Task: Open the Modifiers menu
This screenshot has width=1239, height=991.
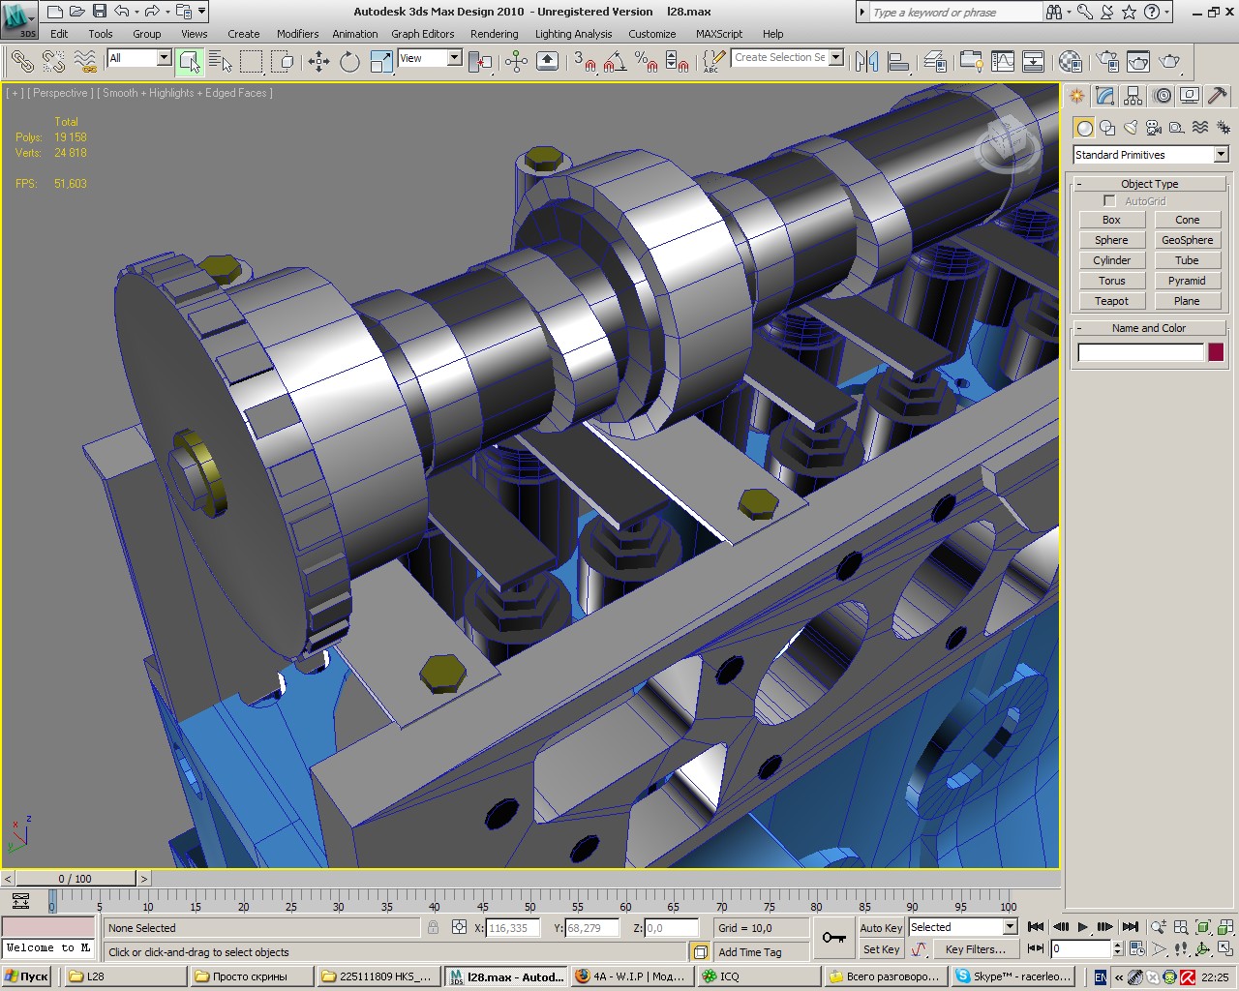Action: pyautogui.click(x=297, y=34)
